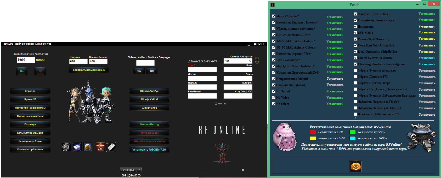Click the up arrow beside account list
441x178 pixels.
[257, 59]
